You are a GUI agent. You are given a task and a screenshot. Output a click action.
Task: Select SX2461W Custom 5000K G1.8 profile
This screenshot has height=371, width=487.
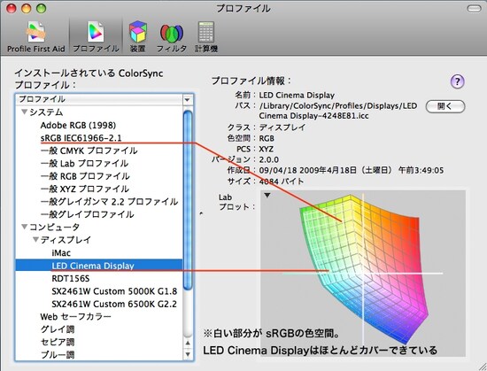114,291
